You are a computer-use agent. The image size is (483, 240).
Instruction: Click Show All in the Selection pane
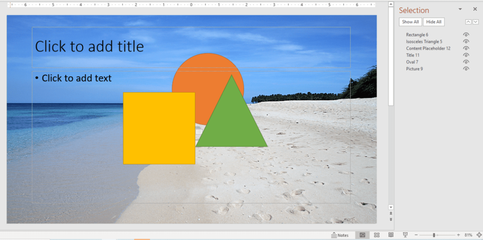pyautogui.click(x=410, y=22)
